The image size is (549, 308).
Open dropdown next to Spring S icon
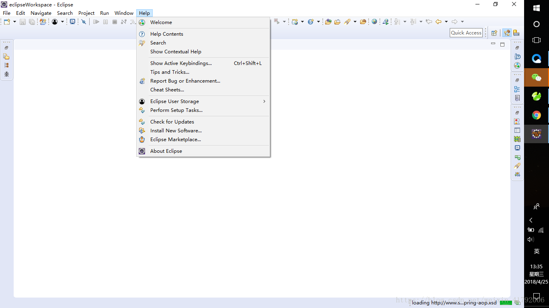coord(318,22)
